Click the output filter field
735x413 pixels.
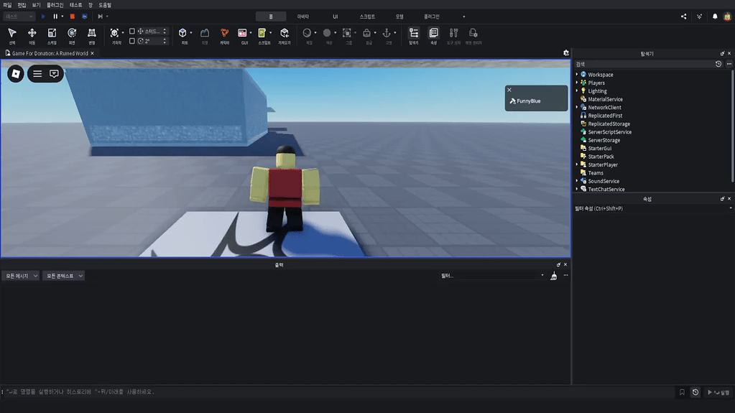point(492,276)
